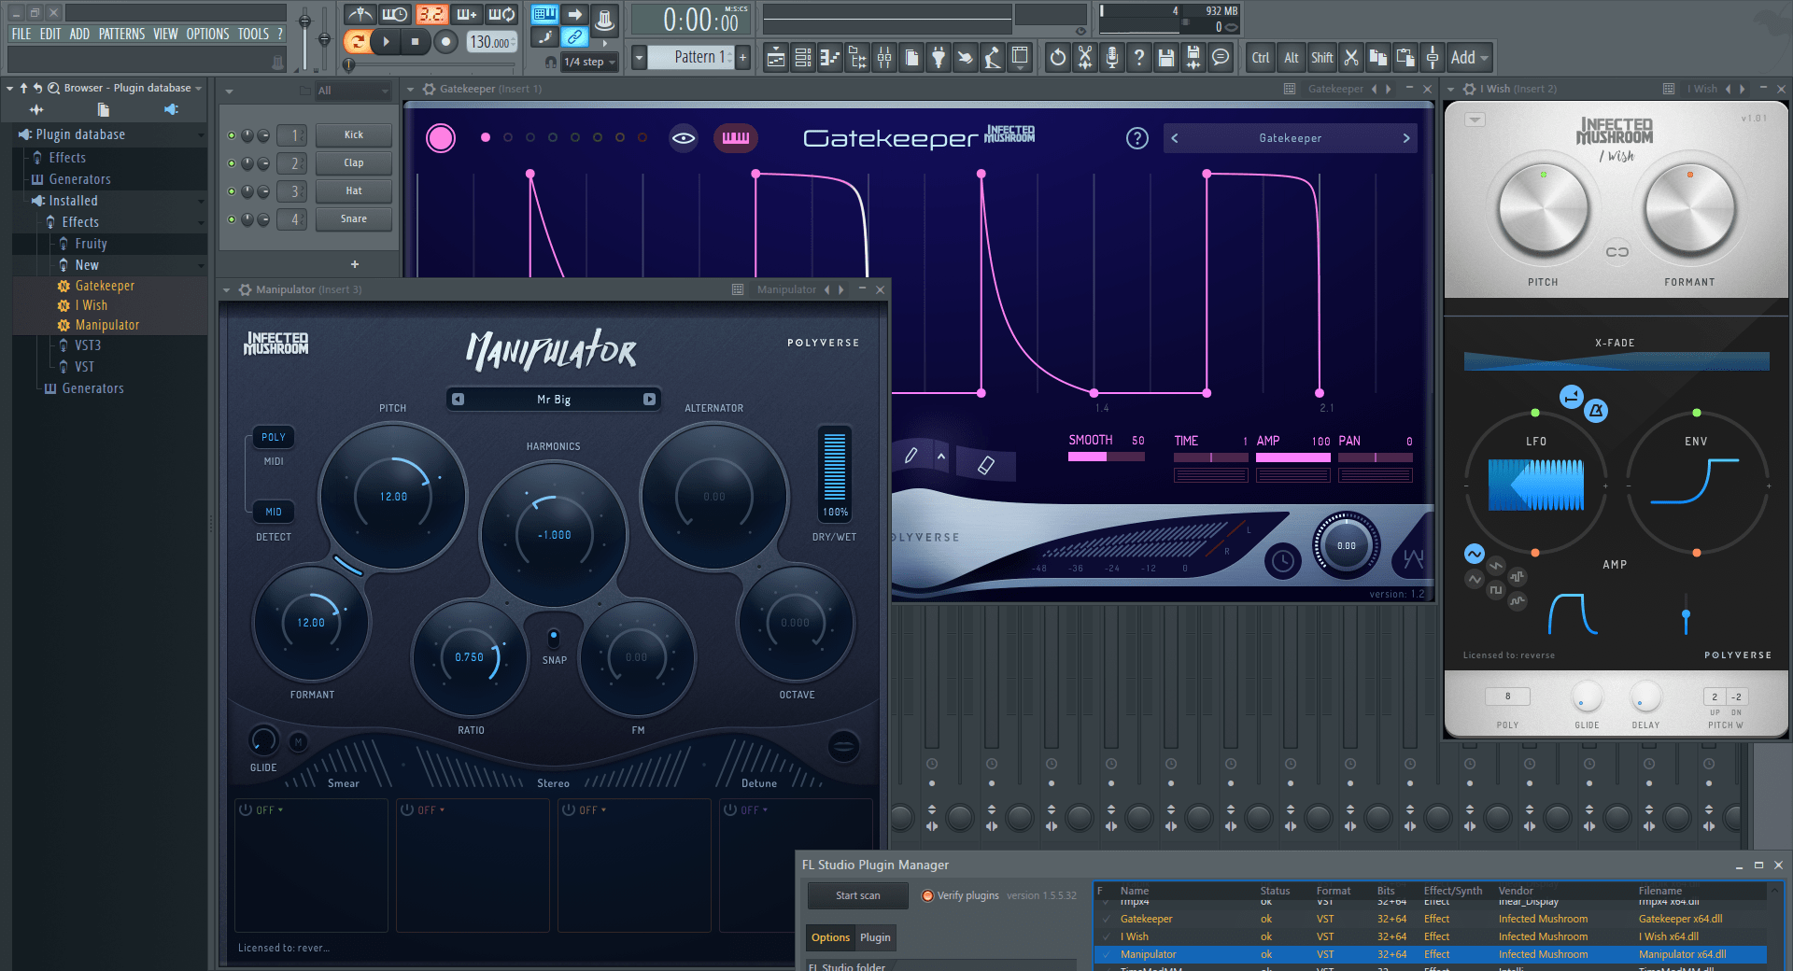1793x971 pixels.
Task: Arm recording with the record button
Action: [446, 41]
